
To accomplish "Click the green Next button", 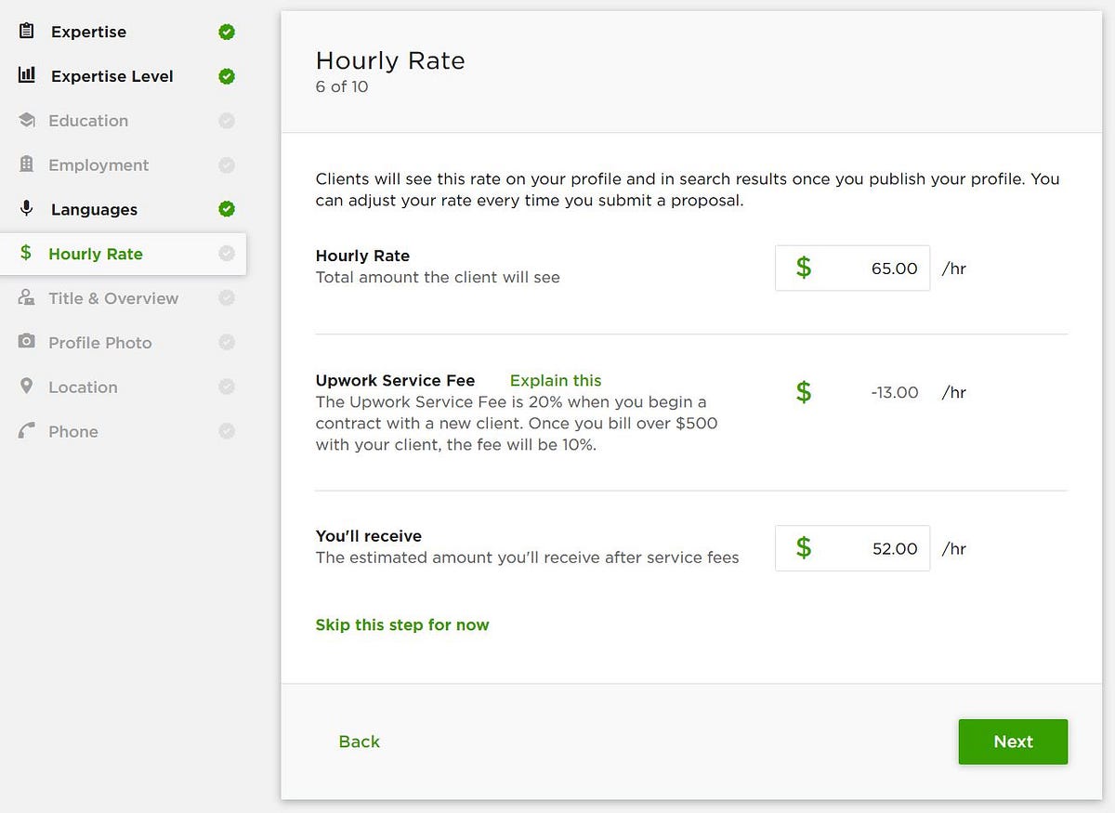I will click(x=1013, y=741).
